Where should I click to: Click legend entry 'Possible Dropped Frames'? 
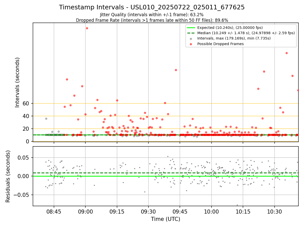tap(220, 44)
